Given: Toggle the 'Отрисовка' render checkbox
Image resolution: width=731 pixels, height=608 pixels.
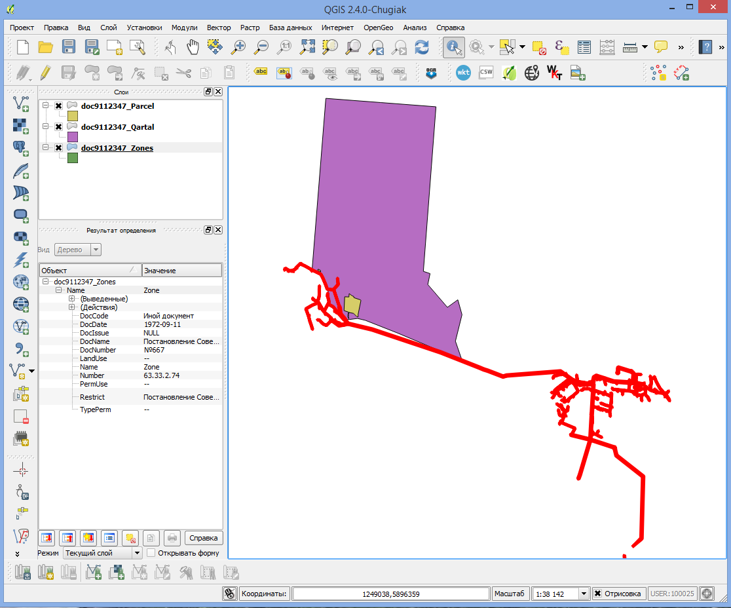Looking at the screenshot, I should click(597, 594).
